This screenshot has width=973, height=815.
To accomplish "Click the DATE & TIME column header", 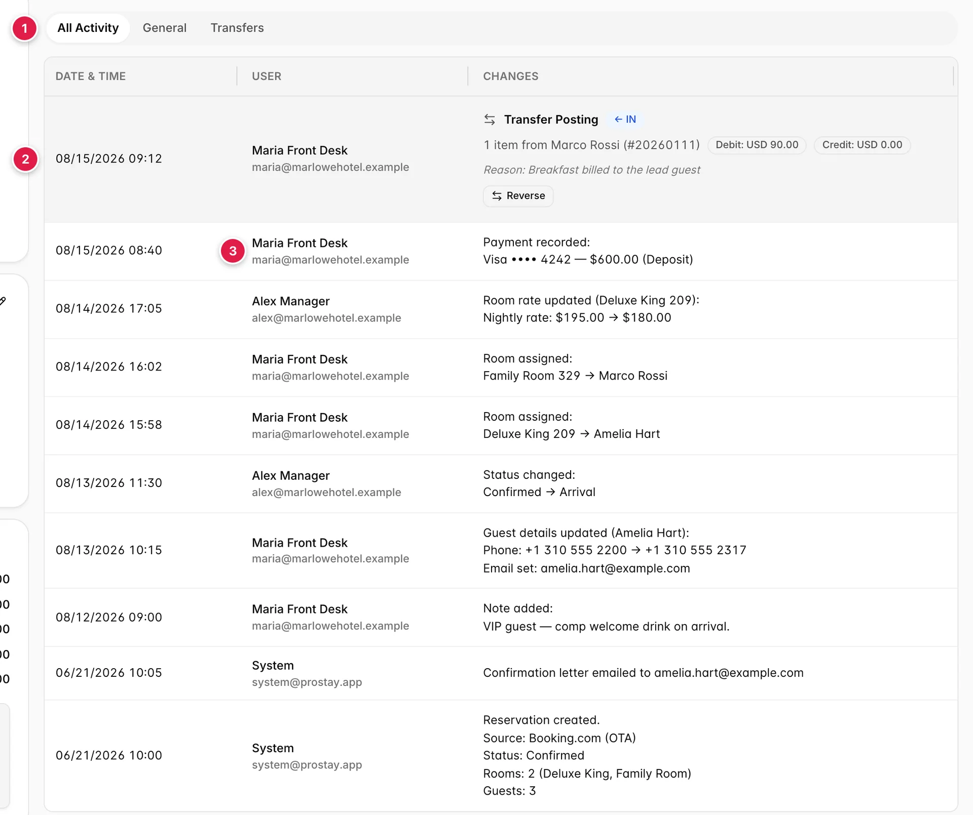I will 91,76.
